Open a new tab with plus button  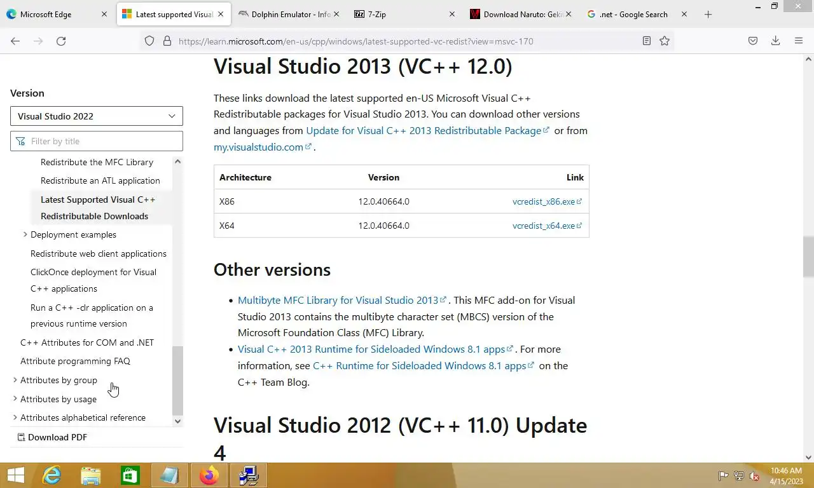(x=708, y=14)
